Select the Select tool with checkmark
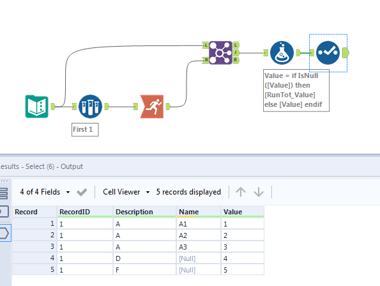This screenshot has width=380, height=286. click(x=328, y=52)
